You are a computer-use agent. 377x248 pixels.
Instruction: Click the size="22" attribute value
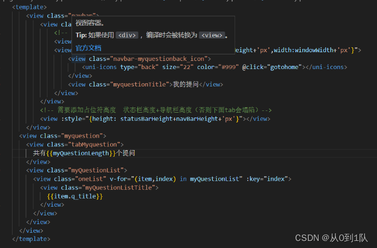[x=187, y=67]
